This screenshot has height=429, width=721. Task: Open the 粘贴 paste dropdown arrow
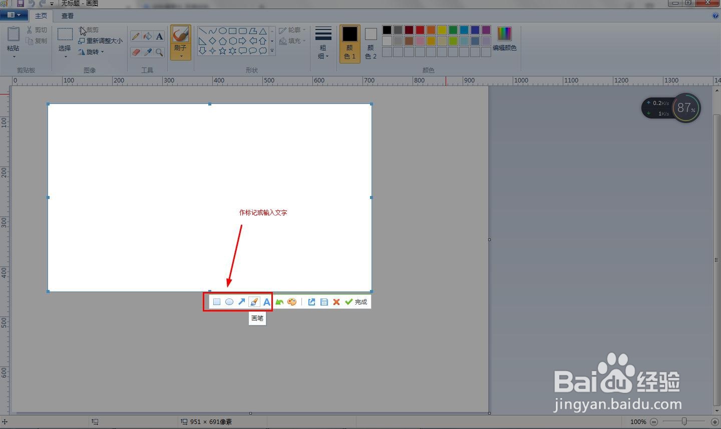pyautogui.click(x=14, y=56)
